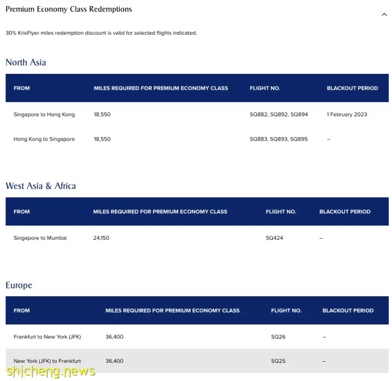Click FLIGHT NO. header in North Asia table

[x=265, y=88]
